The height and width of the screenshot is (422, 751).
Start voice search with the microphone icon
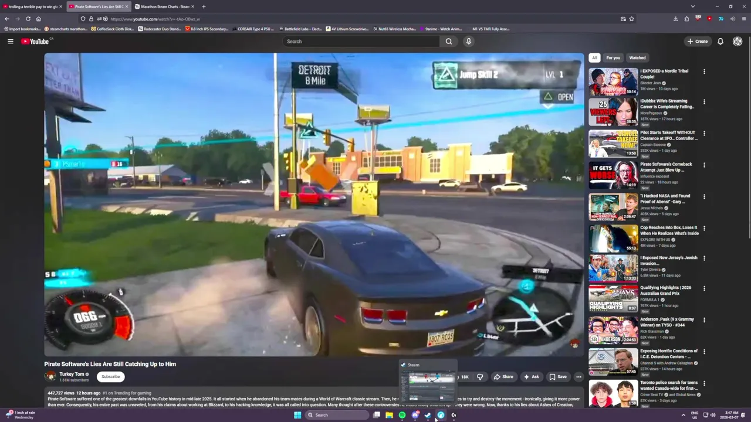[468, 41]
